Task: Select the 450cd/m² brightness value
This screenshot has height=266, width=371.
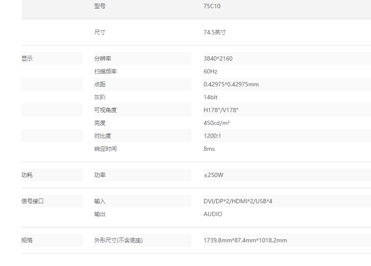Action: tap(216, 123)
